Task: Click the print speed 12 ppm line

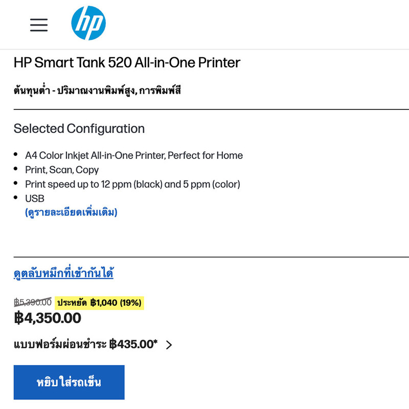Action: click(132, 185)
